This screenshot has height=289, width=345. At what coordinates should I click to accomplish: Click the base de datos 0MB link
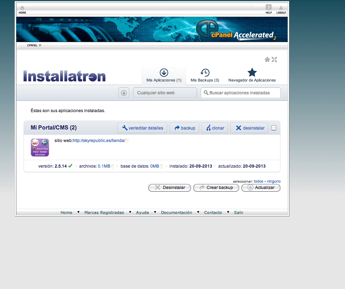click(x=155, y=166)
